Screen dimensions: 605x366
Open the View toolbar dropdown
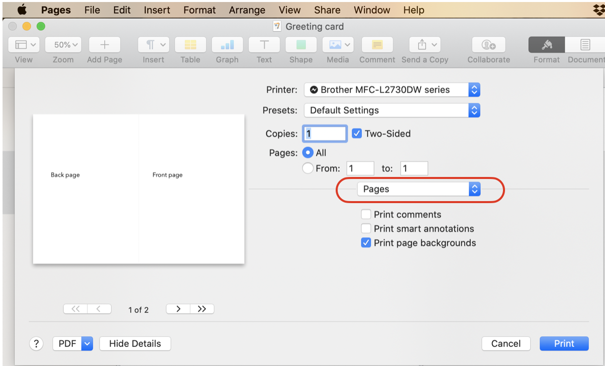[x=24, y=45]
